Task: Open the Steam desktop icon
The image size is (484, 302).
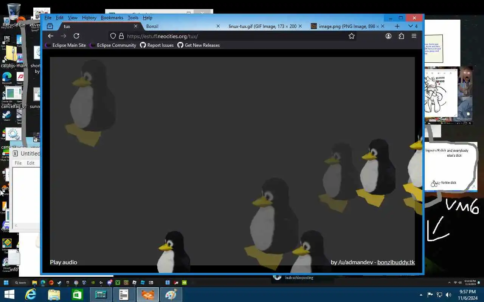Action: click(x=6, y=116)
